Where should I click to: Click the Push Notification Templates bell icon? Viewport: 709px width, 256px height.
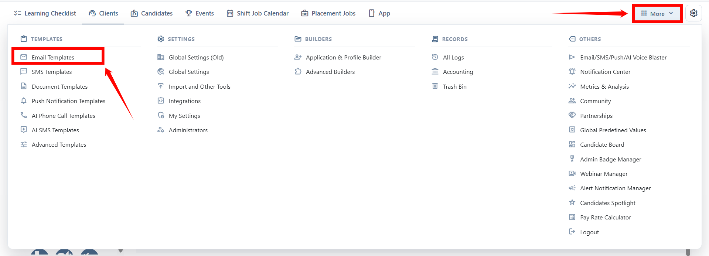point(24,101)
